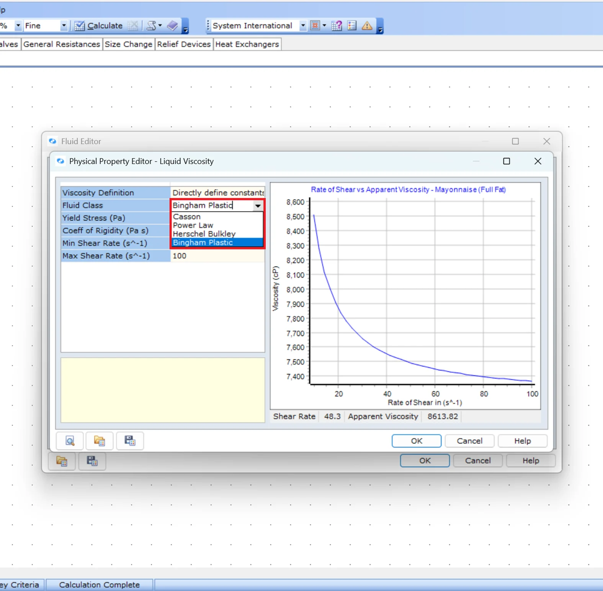Click the open folder icon in Property Editor
The width and height of the screenshot is (603, 591).
click(100, 441)
